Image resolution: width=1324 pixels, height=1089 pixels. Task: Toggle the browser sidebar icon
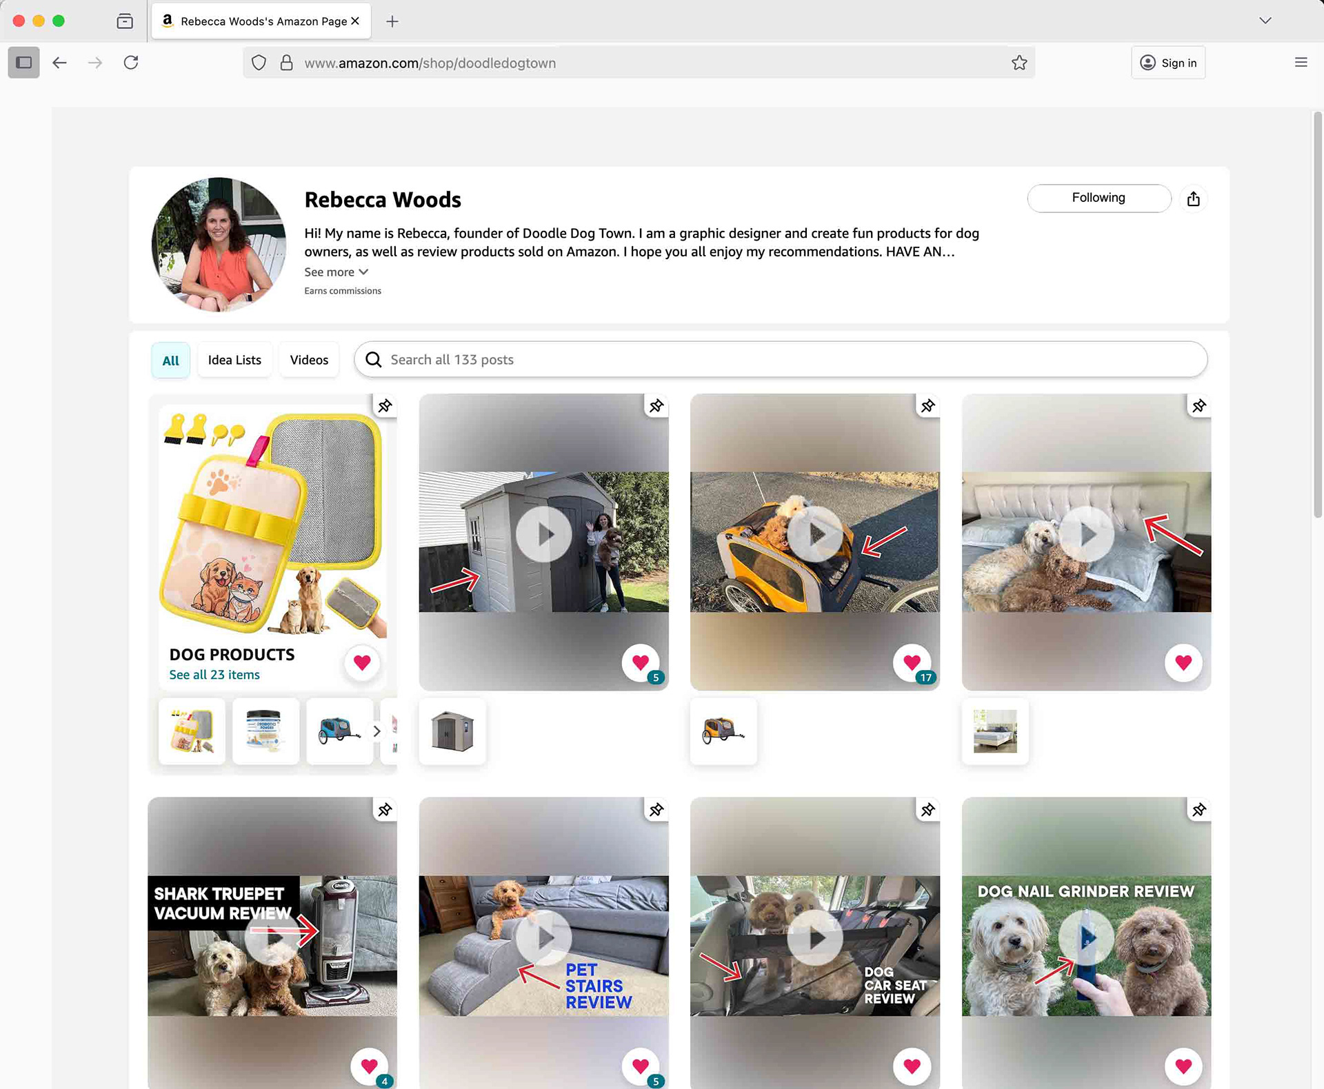pyautogui.click(x=23, y=63)
